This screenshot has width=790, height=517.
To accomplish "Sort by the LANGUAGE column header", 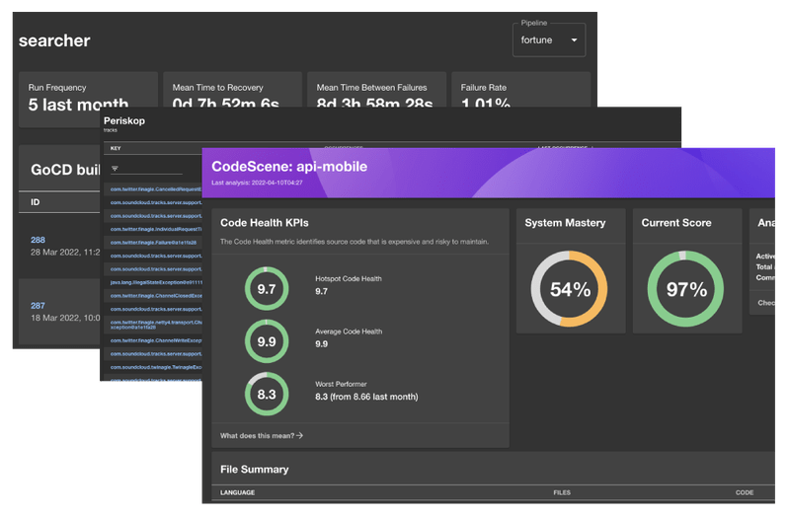I will pyautogui.click(x=237, y=492).
